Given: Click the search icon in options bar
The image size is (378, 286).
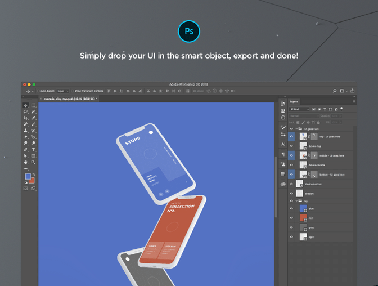Looking at the screenshot, I should (334, 90).
